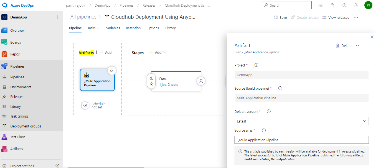The width and height of the screenshot is (376, 168).
Task: Close the Artifact panel
Action: coord(372,37)
